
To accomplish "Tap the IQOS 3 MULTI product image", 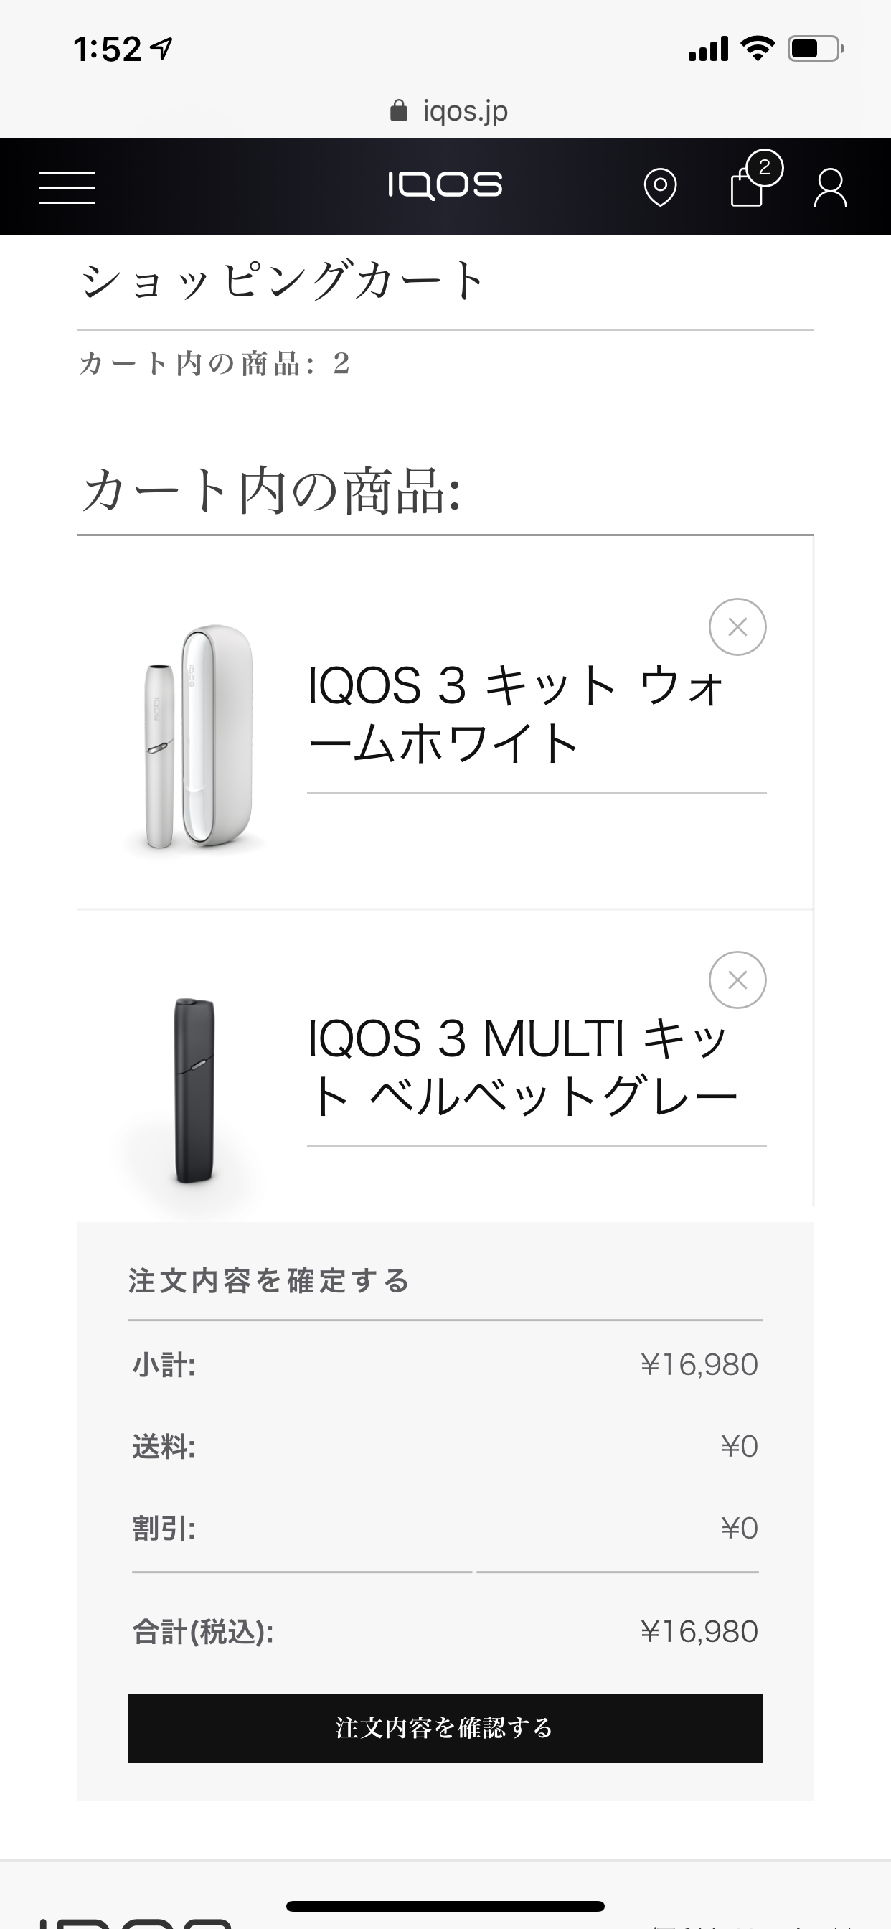I will (x=193, y=1089).
